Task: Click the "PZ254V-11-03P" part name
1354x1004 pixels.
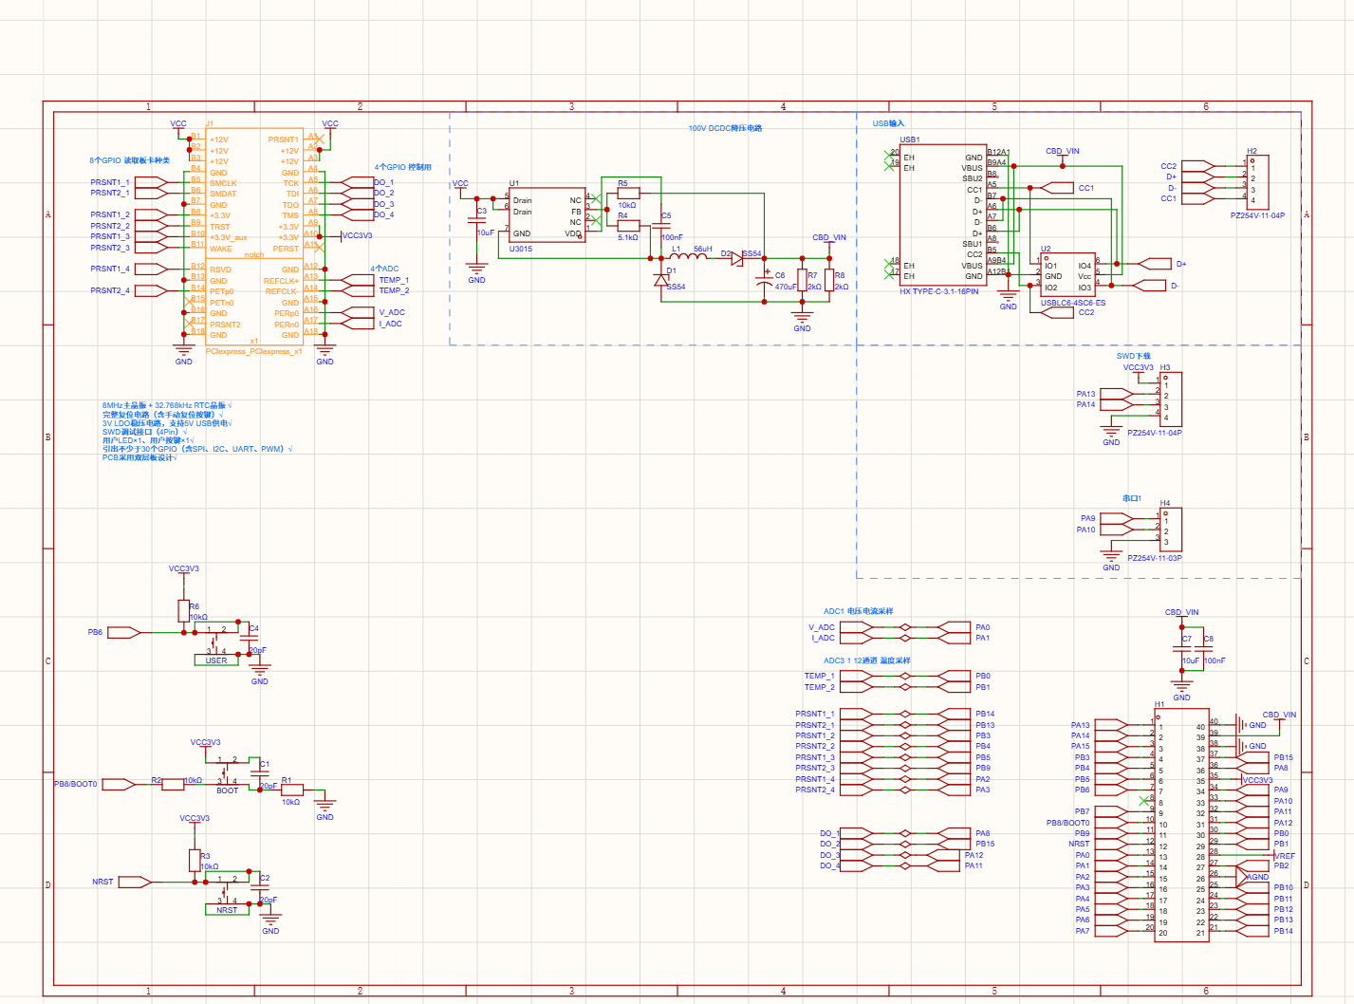Action: pyautogui.click(x=1155, y=558)
